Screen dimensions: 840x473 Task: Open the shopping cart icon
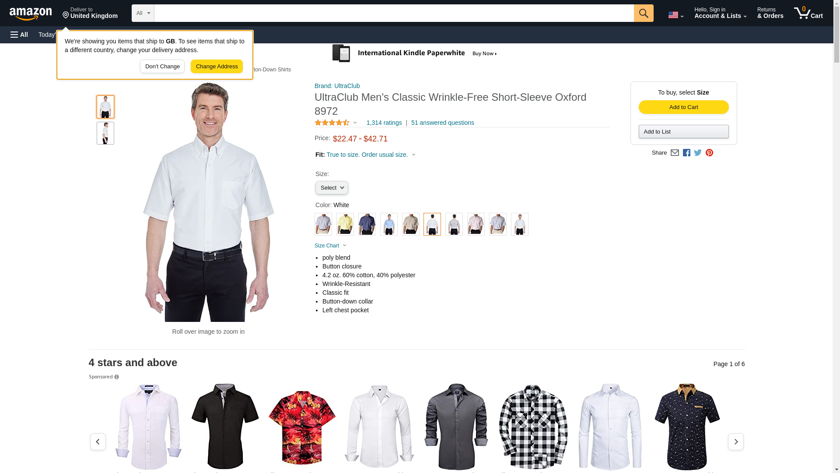point(808,13)
